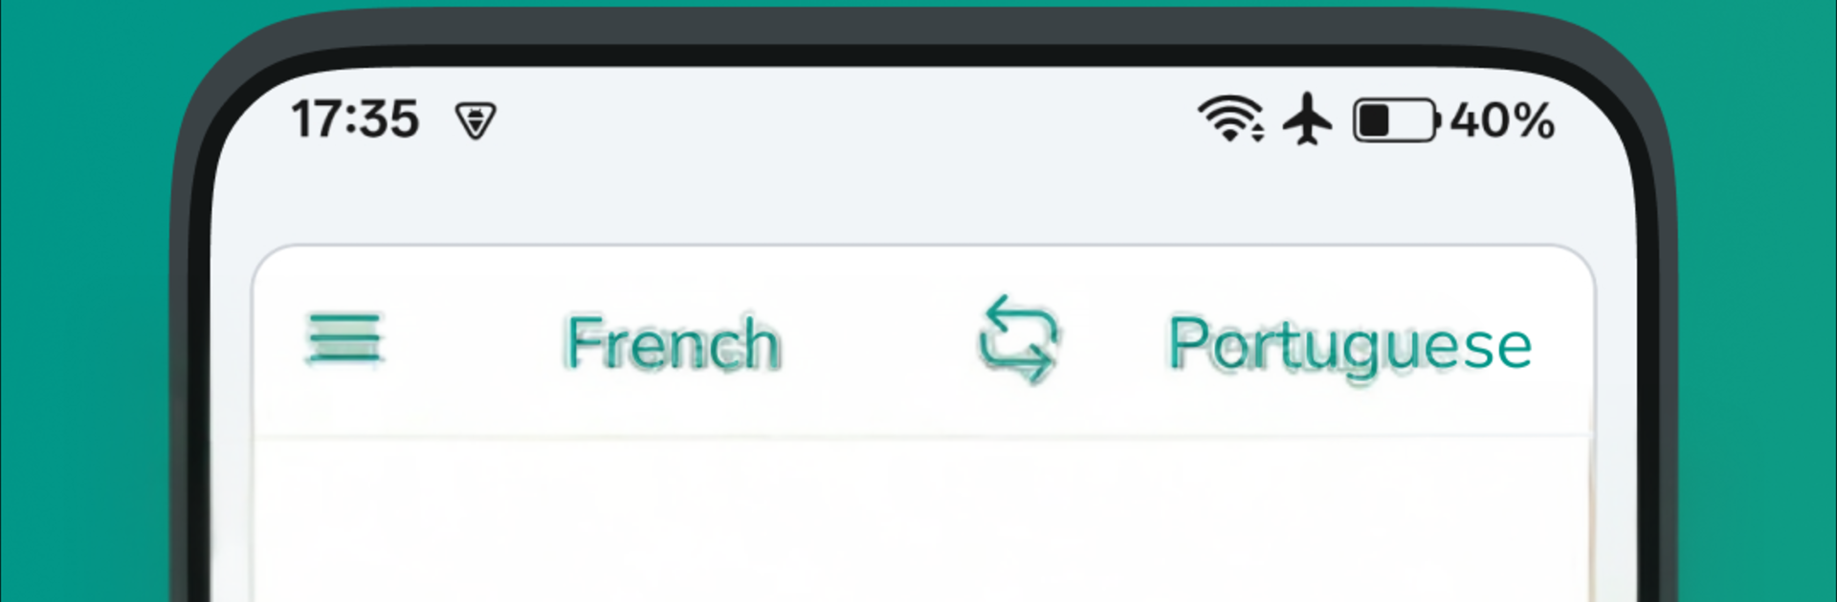The width and height of the screenshot is (1837, 602).
Task: Tap the airplane mode icon
Action: pyautogui.click(x=1308, y=119)
